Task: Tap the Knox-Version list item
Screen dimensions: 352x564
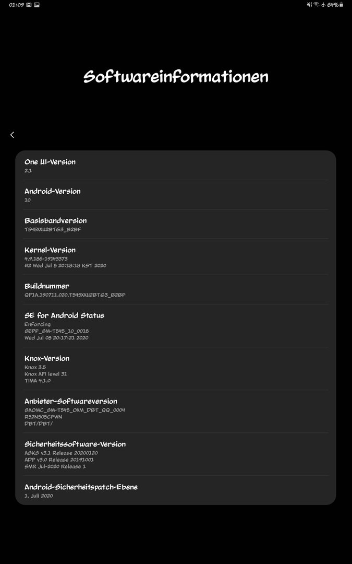Action: pos(176,368)
